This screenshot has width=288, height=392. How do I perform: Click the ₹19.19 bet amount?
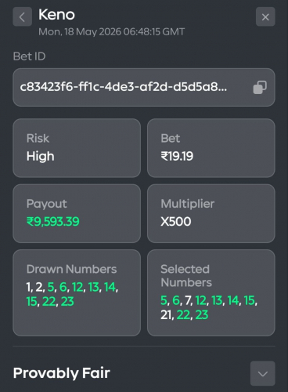(177, 156)
